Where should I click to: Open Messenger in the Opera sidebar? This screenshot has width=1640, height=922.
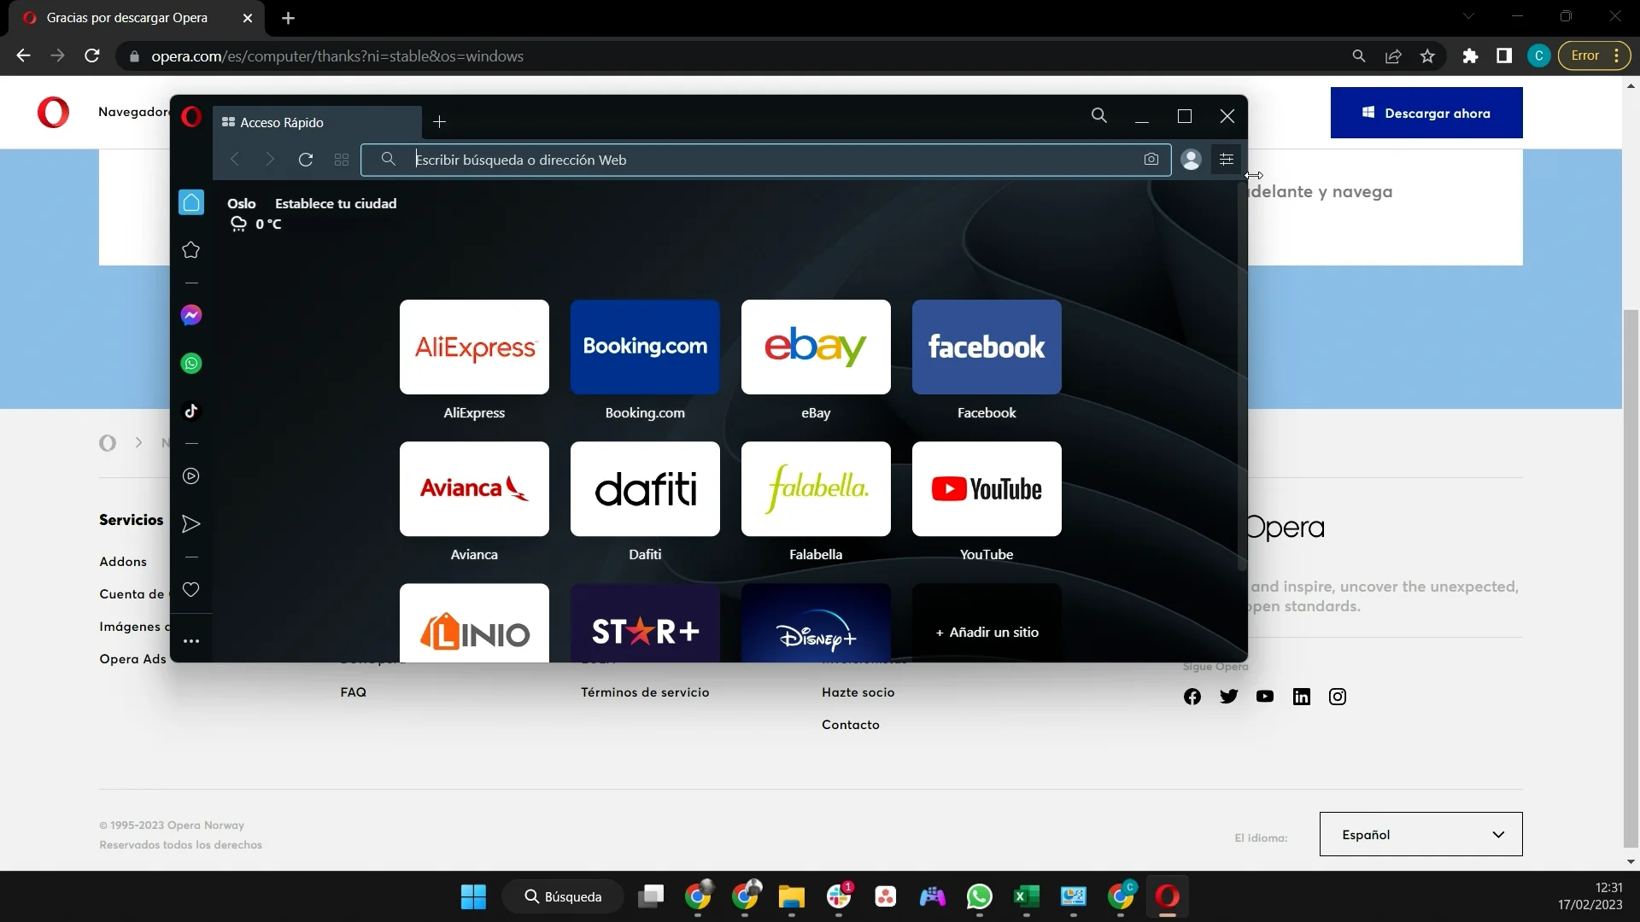[191, 315]
